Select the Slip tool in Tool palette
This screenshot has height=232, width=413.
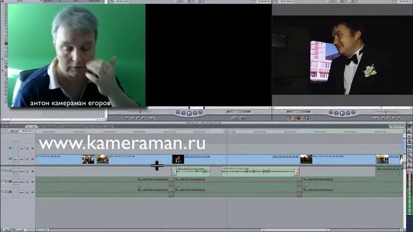point(410,146)
